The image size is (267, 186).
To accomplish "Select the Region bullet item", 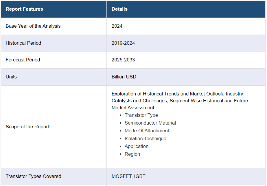I will click(132, 154).
